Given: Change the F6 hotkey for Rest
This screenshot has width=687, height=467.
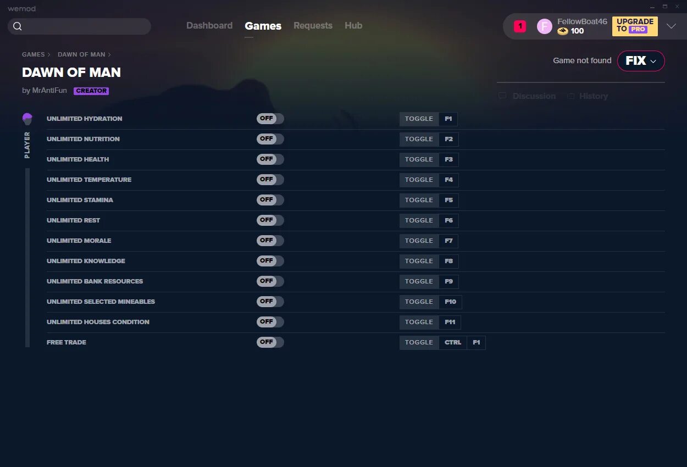Looking at the screenshot, I should coord(448,220).
